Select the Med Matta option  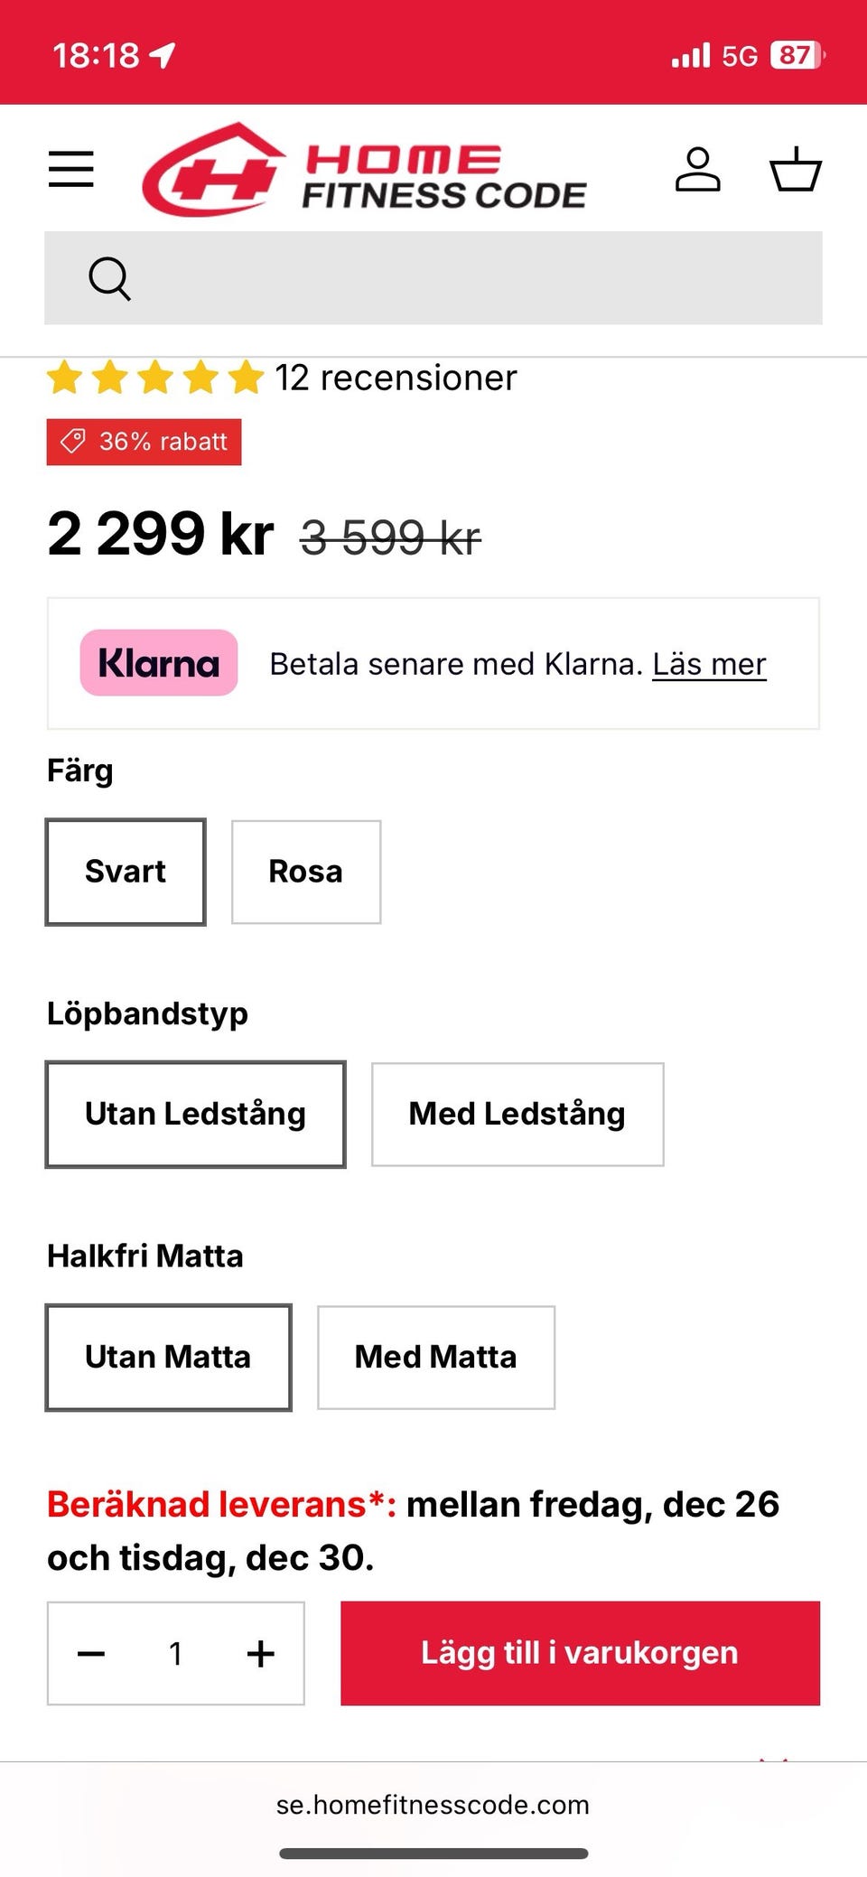pos(436,1357)
